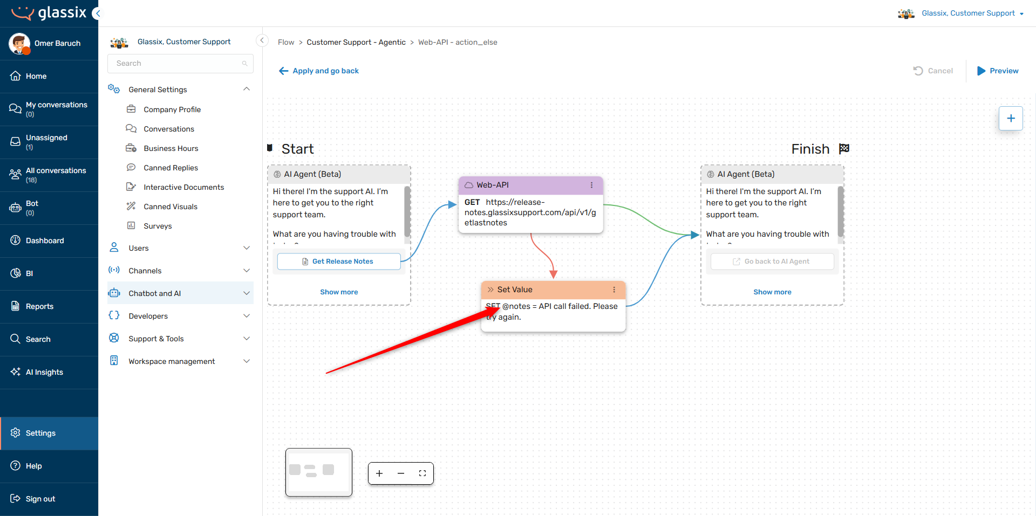Viewport: 1036px width, 516px height.
Task: Click the Glassix workspace logo in settings panel
Action: [x=119, y=42]
